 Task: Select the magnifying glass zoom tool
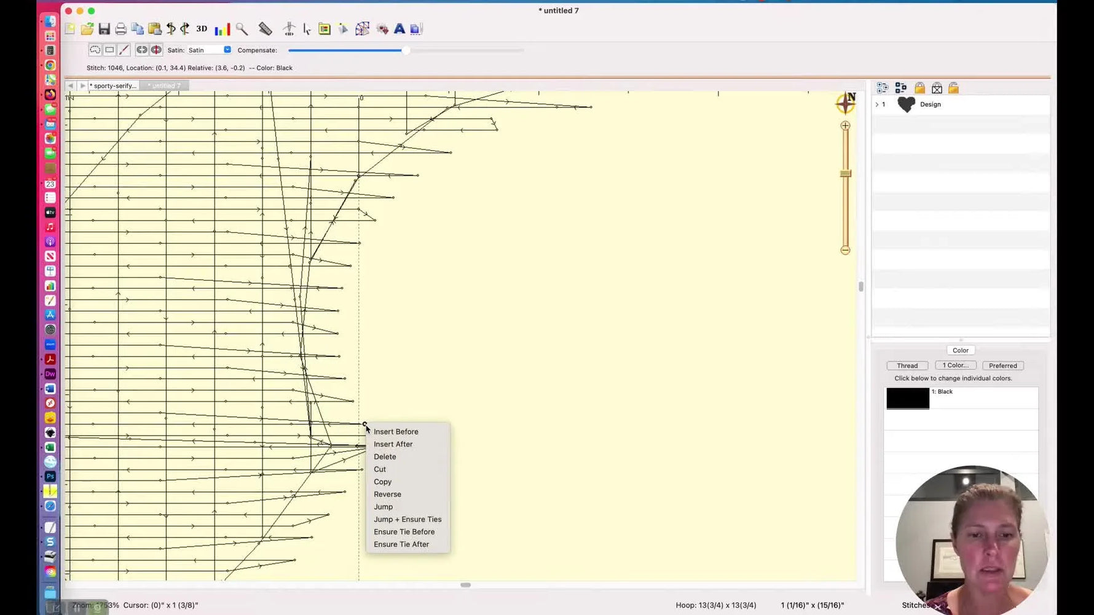pos(242,29)
